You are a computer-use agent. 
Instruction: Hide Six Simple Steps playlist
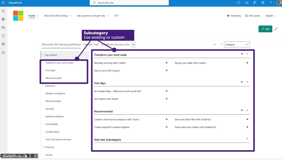coord(167,91)
